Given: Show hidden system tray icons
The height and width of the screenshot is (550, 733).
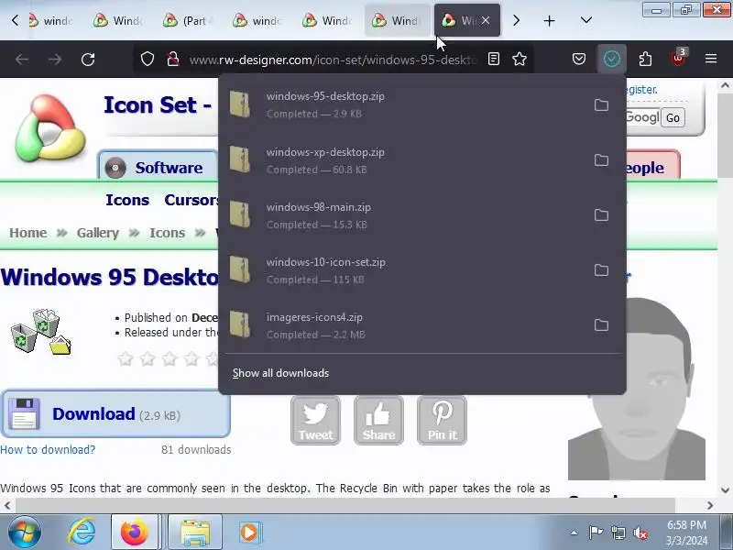Looking at the screenshot, I should 574,533.
